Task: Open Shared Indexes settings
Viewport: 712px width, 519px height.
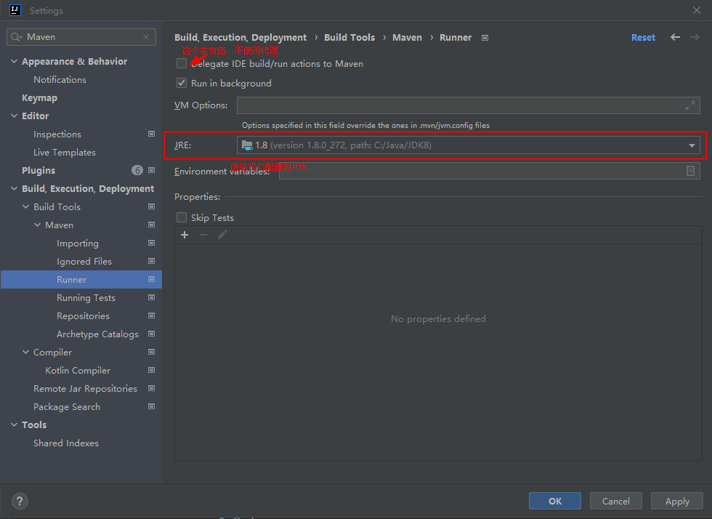Action: 66,443
